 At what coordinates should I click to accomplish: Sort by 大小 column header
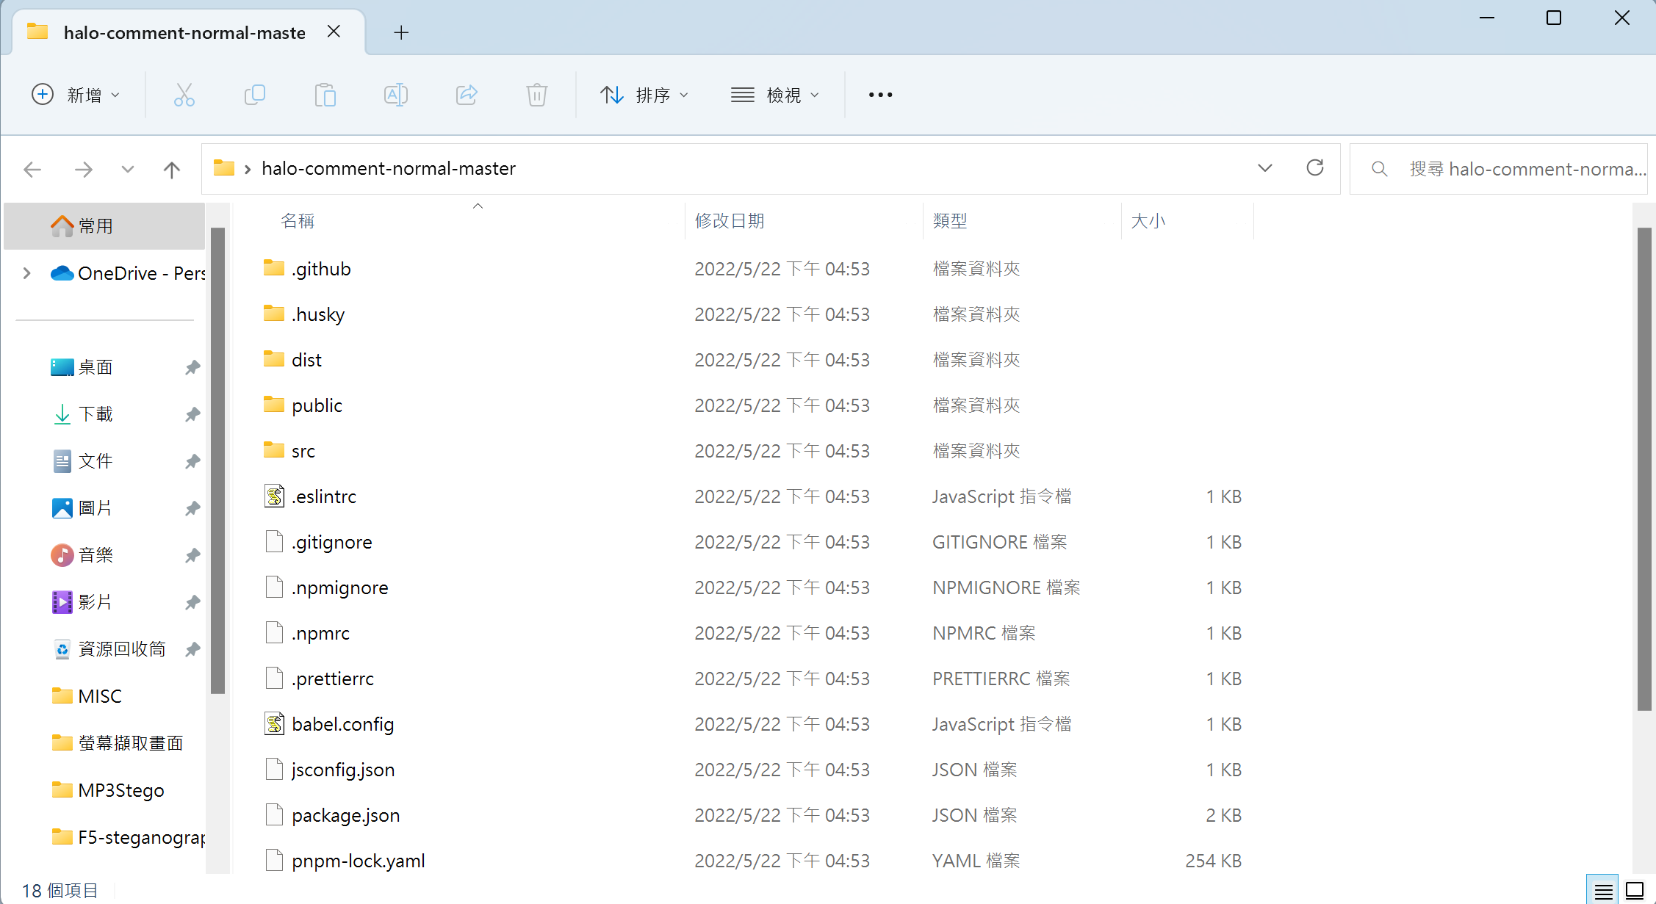(1148, 221)
